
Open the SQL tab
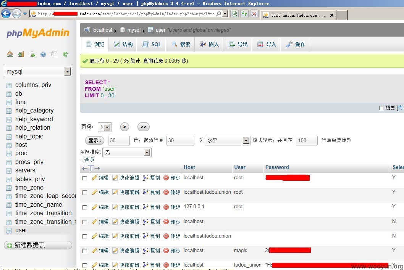click(152, 44)
